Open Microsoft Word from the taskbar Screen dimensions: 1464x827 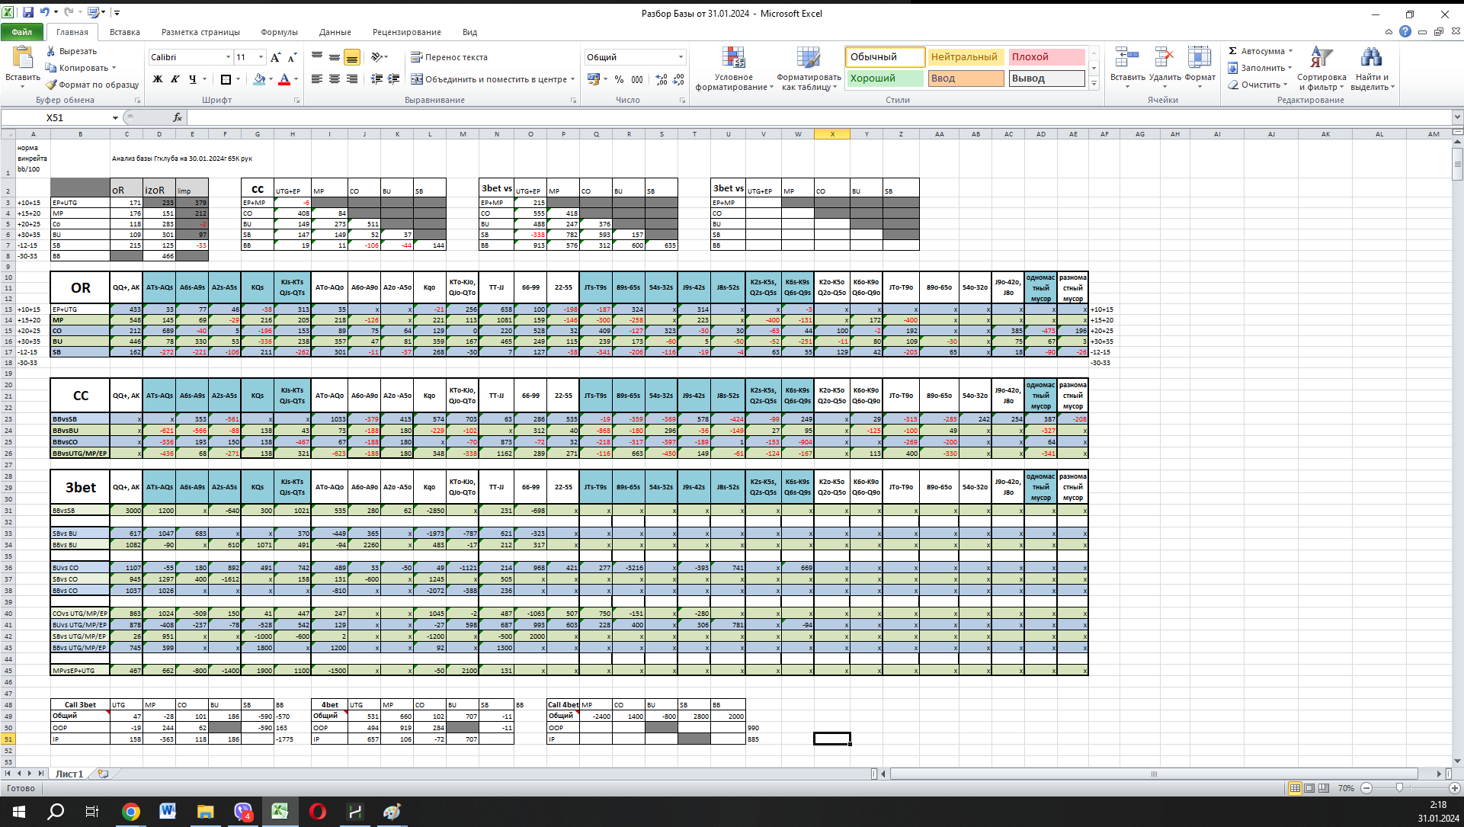168,812
